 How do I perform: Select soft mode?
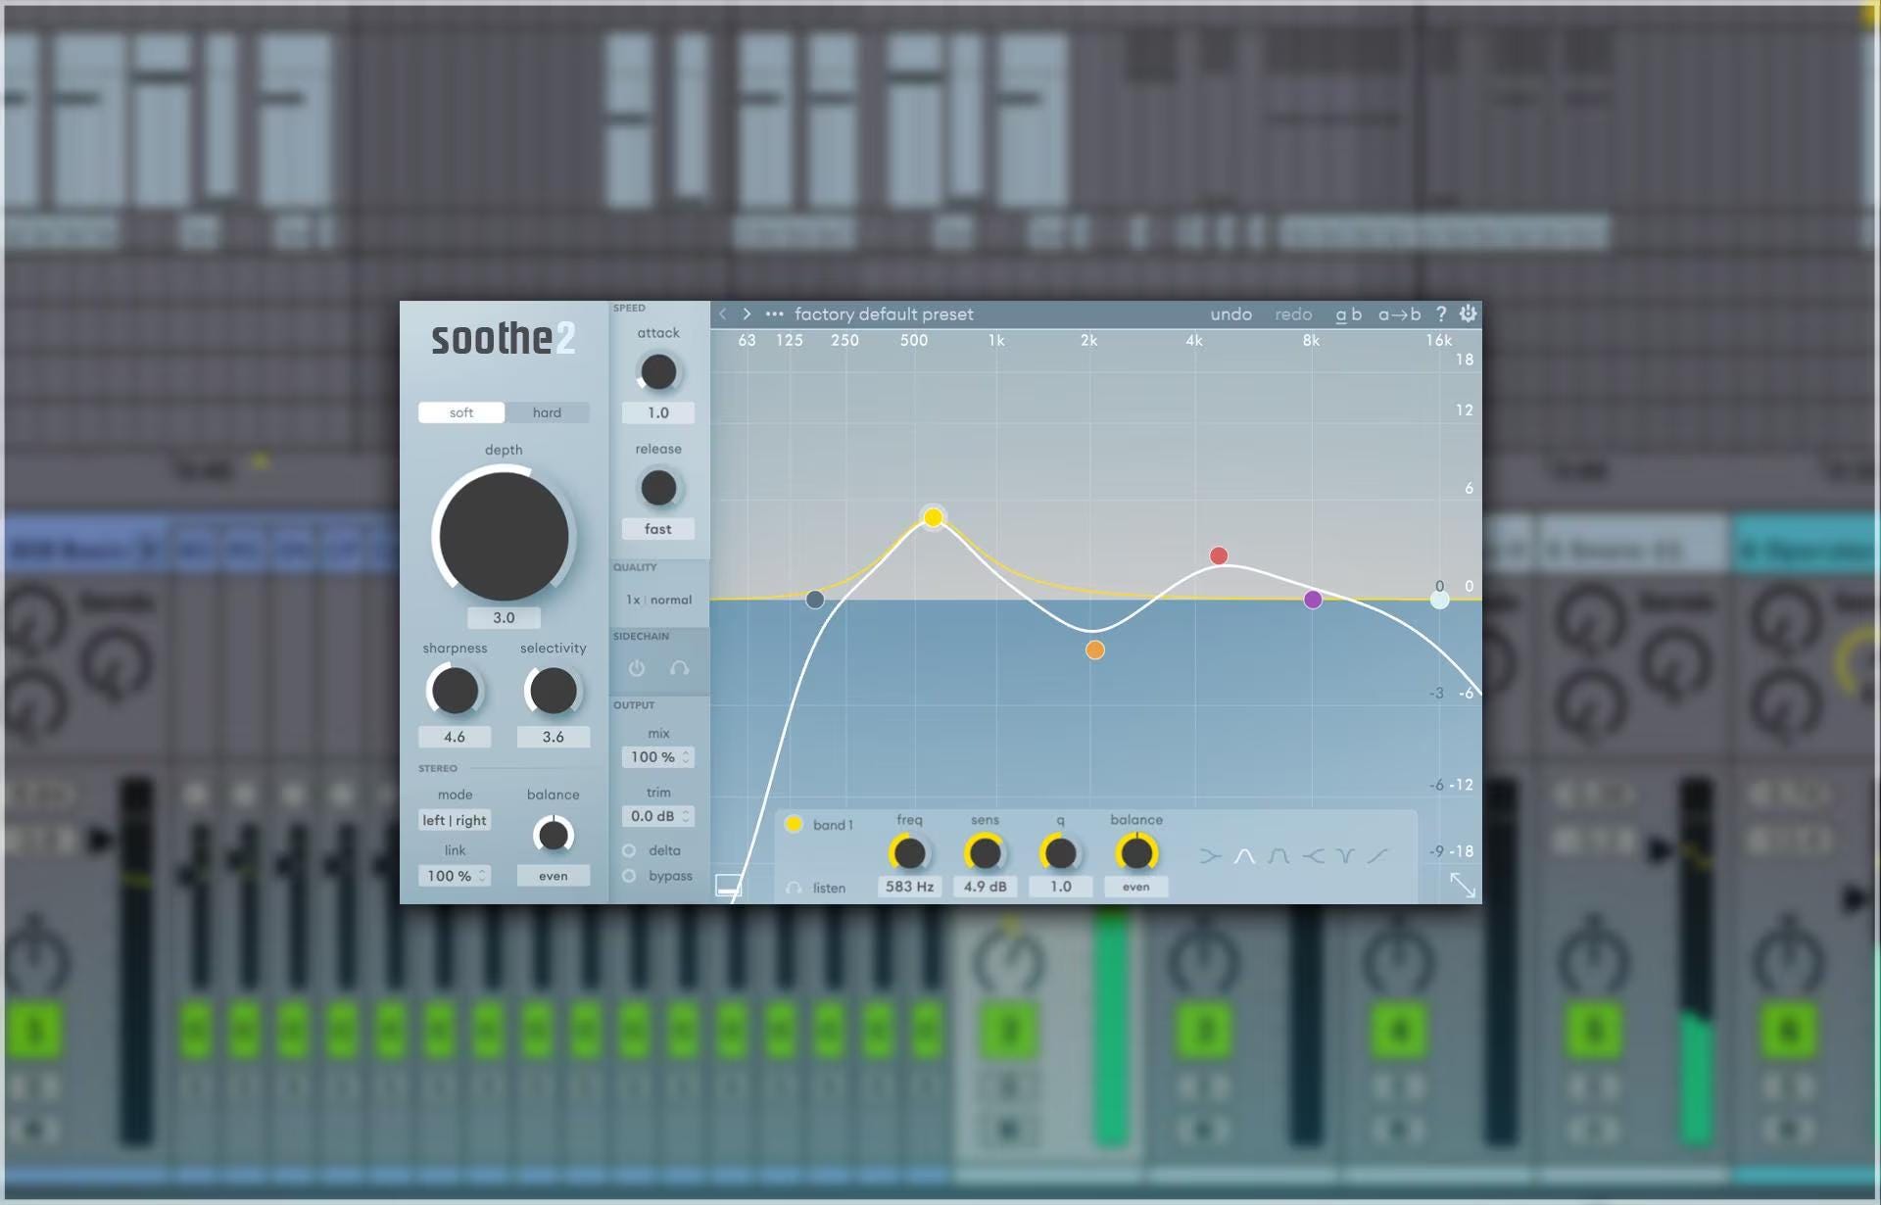coord(461,412)
